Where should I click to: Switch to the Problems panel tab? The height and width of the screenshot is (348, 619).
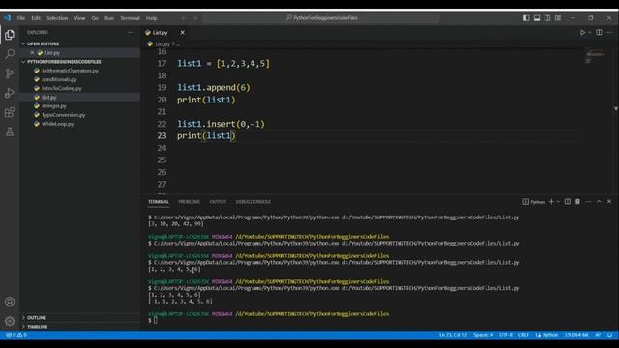click(x=190, y=202)
